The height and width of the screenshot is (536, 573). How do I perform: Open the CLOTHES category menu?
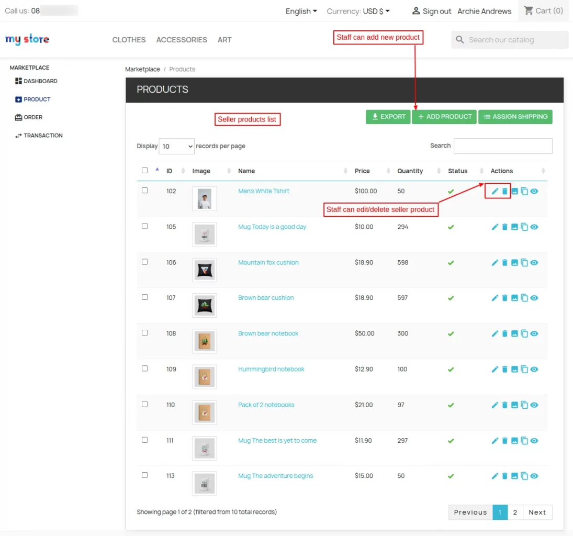tap(129, 40)
